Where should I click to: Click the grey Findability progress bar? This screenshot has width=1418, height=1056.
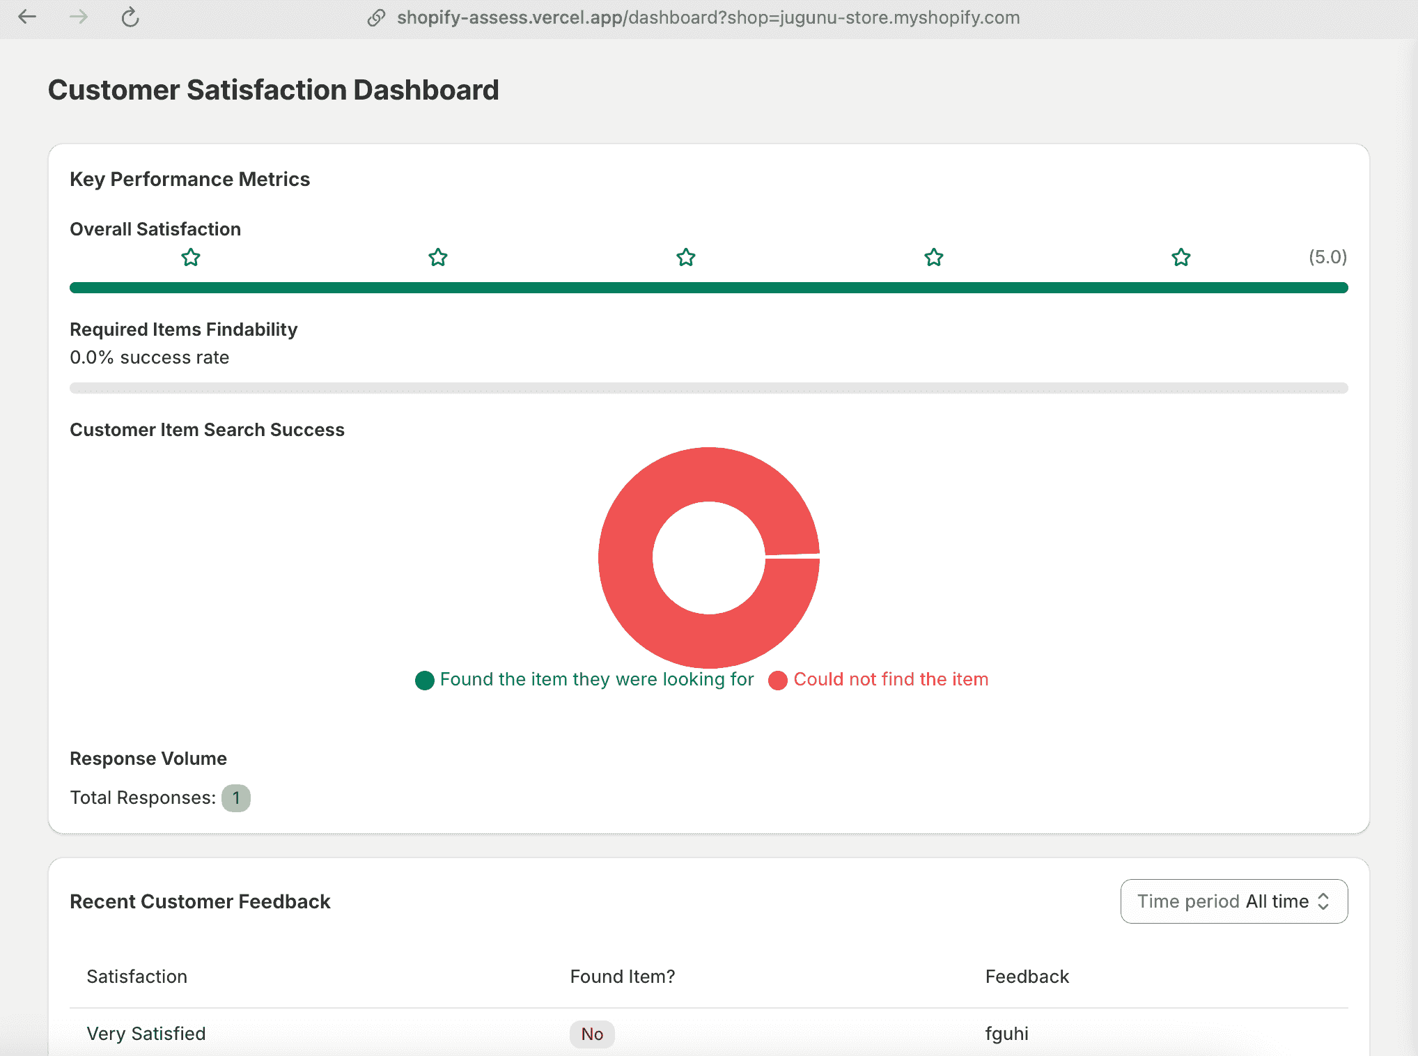[x=708, y=388]
